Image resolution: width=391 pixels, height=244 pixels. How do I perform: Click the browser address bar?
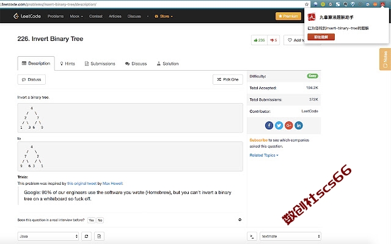[152, 4]
